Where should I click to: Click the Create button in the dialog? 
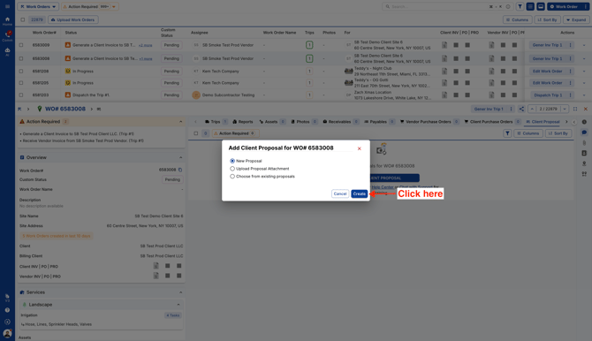coord(359,193)
